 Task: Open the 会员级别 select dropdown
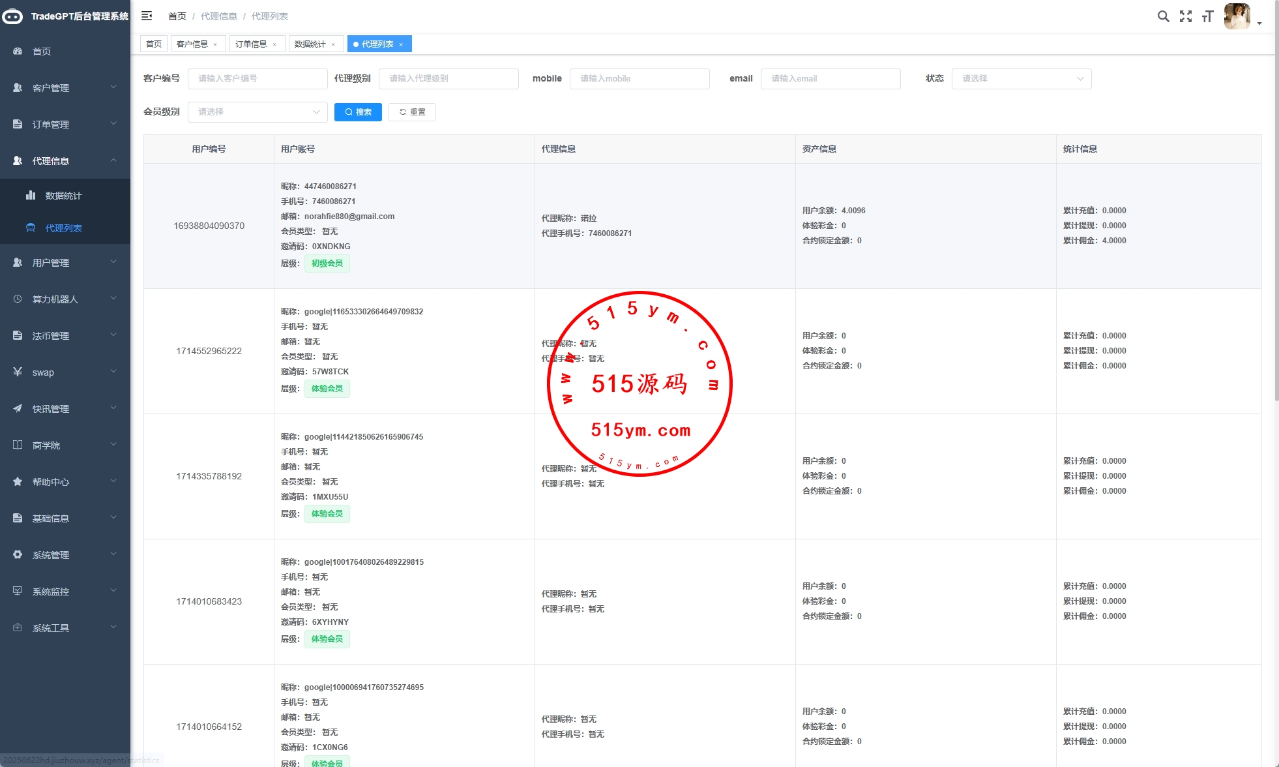(x=257, y=112)
